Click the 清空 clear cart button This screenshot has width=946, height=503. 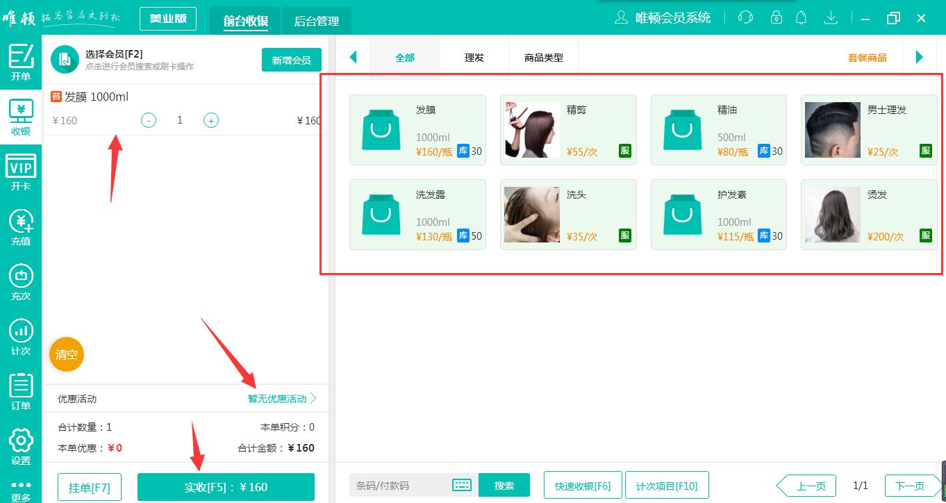[67, 355]
